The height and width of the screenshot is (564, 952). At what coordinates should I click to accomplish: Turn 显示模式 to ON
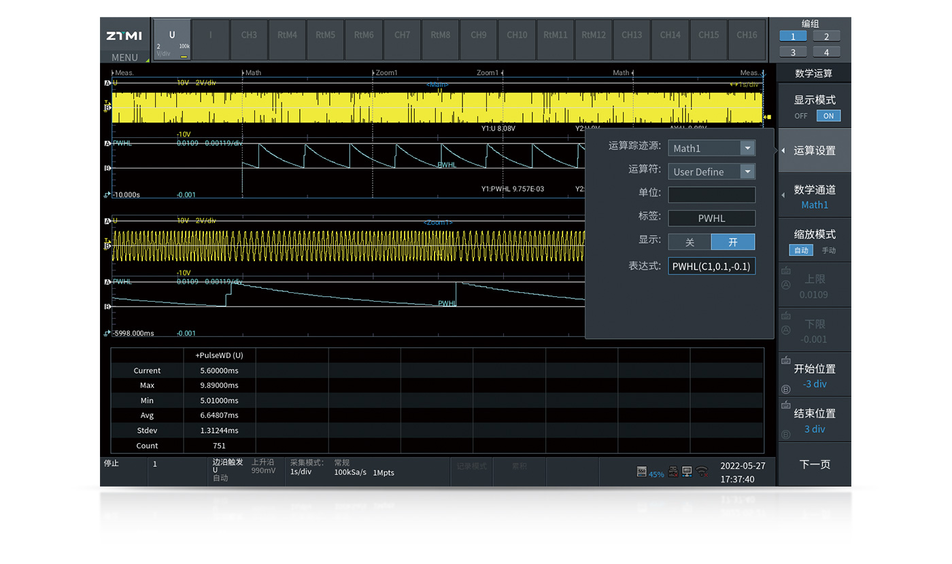[828, 116]
